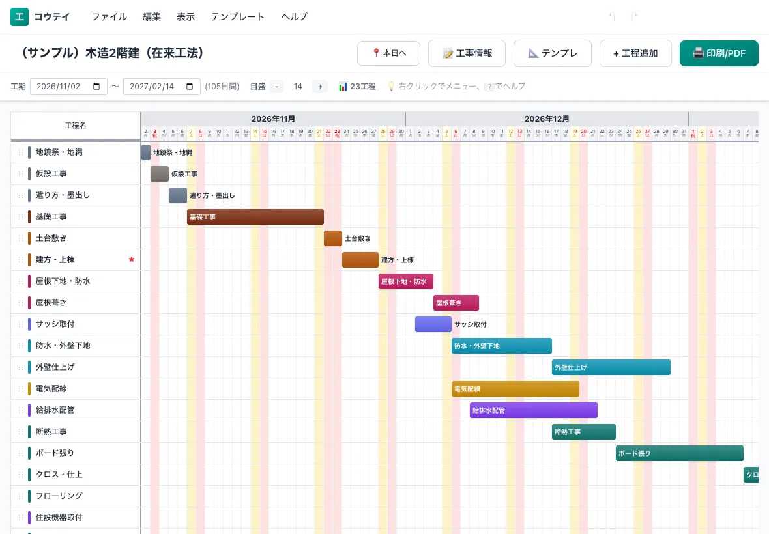Grab the drag handle for 基礎工事
This screenshot has width=769, height=534.
21,217
